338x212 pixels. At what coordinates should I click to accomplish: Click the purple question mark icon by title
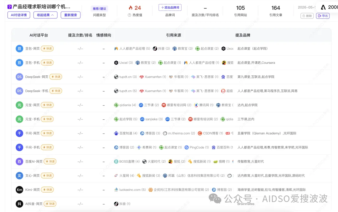click(9, 7)
